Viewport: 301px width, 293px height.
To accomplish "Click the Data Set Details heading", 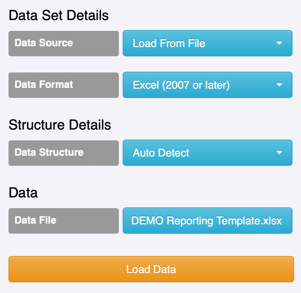I will [x=59, y=15].
